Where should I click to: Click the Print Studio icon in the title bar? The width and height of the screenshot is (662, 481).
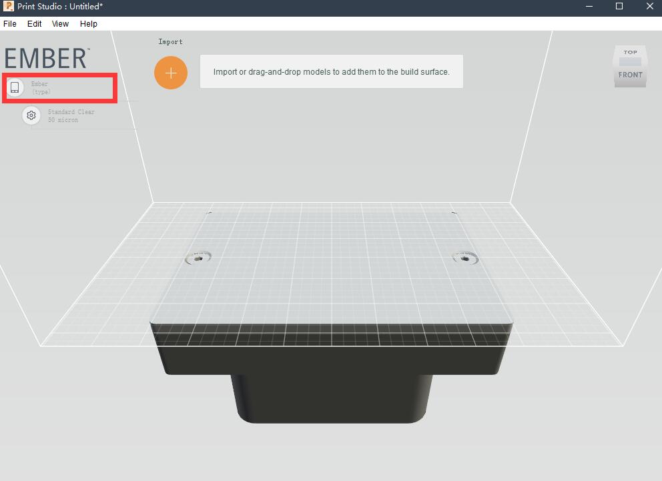tap(9, 7)
